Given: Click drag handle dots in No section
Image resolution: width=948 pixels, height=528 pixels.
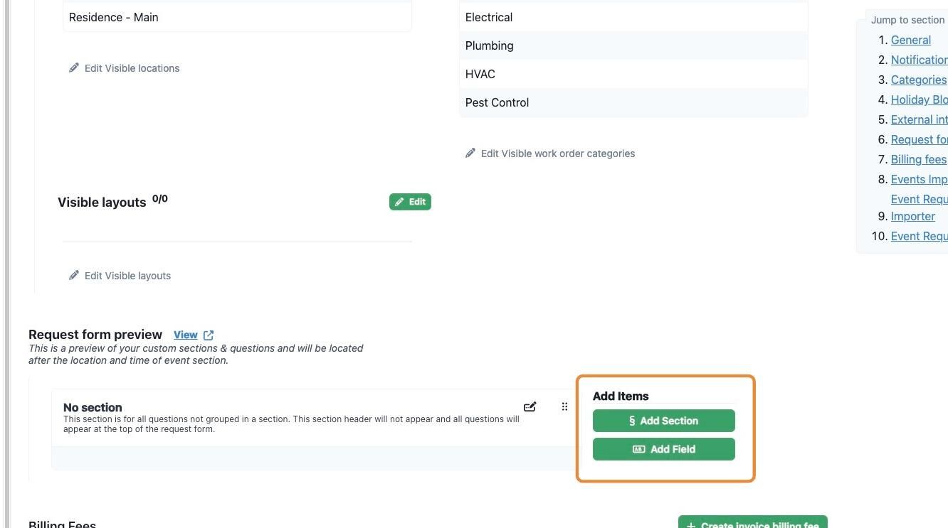Looking at the screenshot, I should point(564,407).
